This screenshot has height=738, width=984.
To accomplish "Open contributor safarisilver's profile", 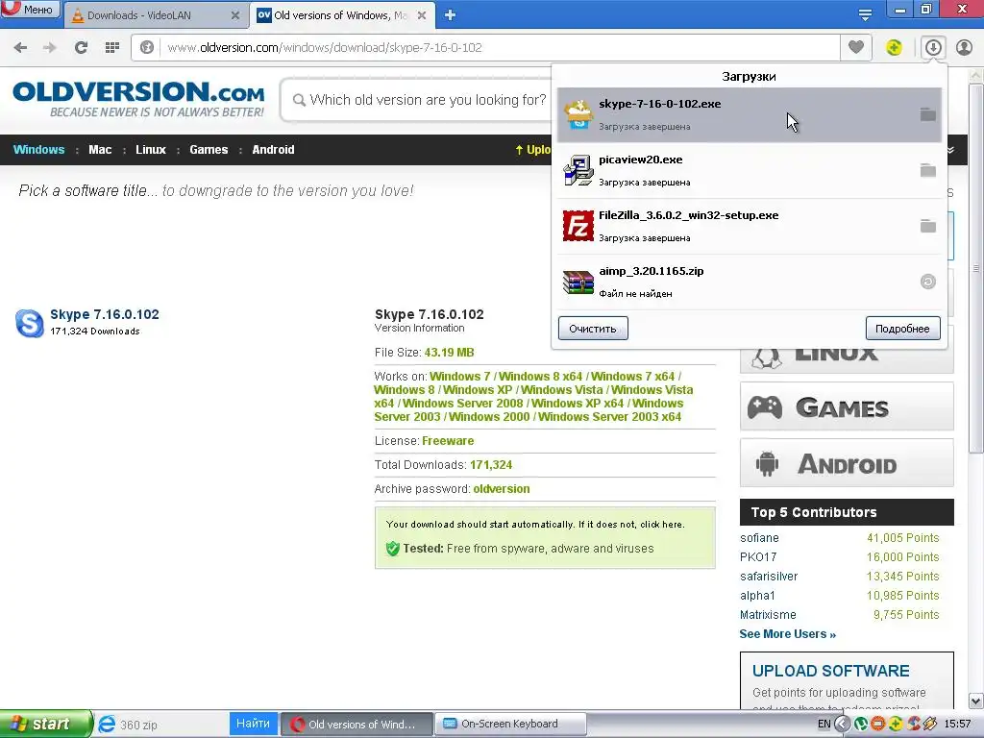I will pos(769,577).
